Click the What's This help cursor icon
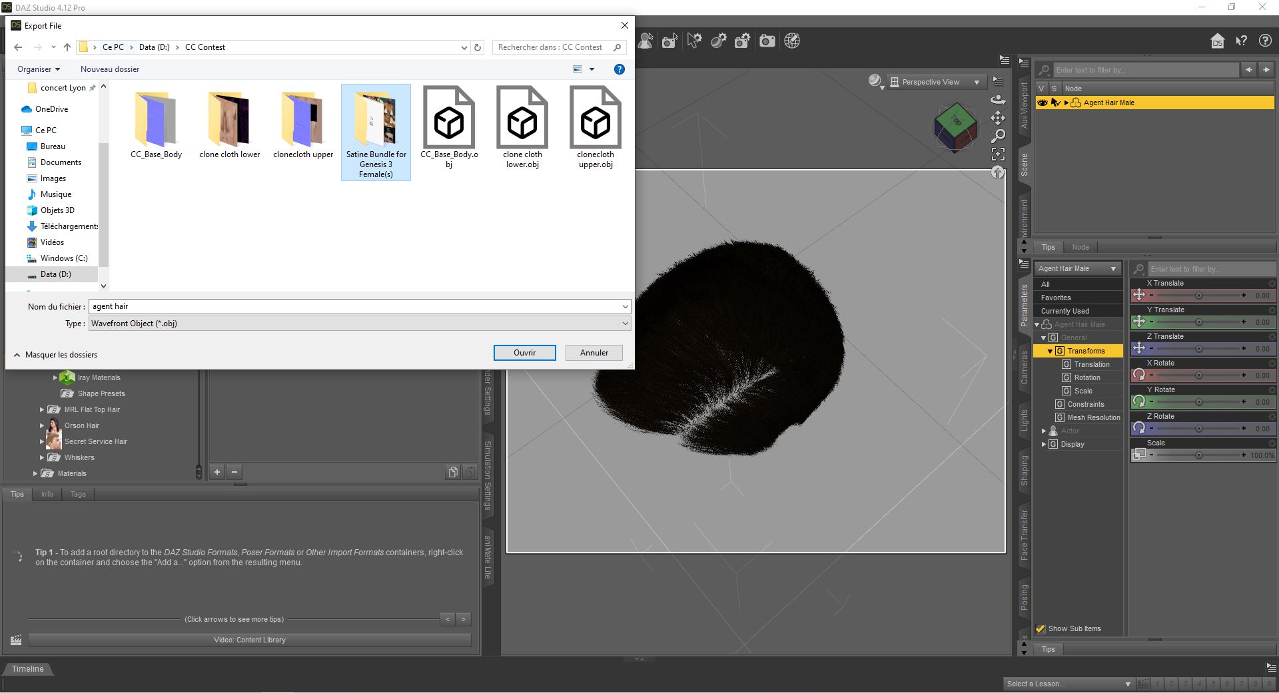1279x693 pixels. [1241, 41]
